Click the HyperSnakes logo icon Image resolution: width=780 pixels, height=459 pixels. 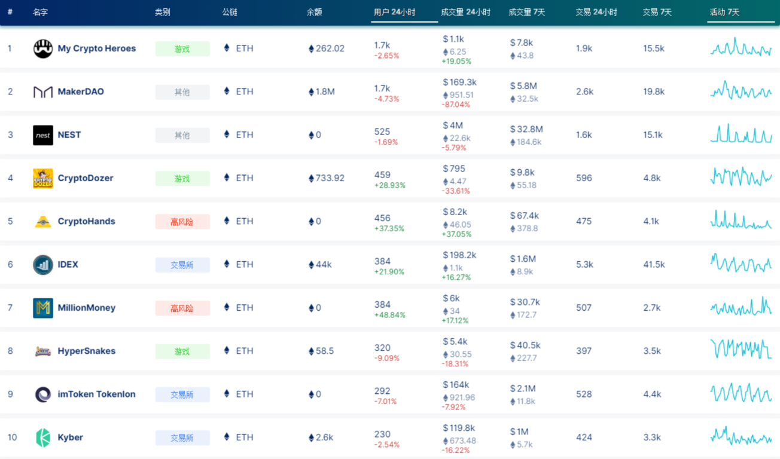(x=43, y=351)
